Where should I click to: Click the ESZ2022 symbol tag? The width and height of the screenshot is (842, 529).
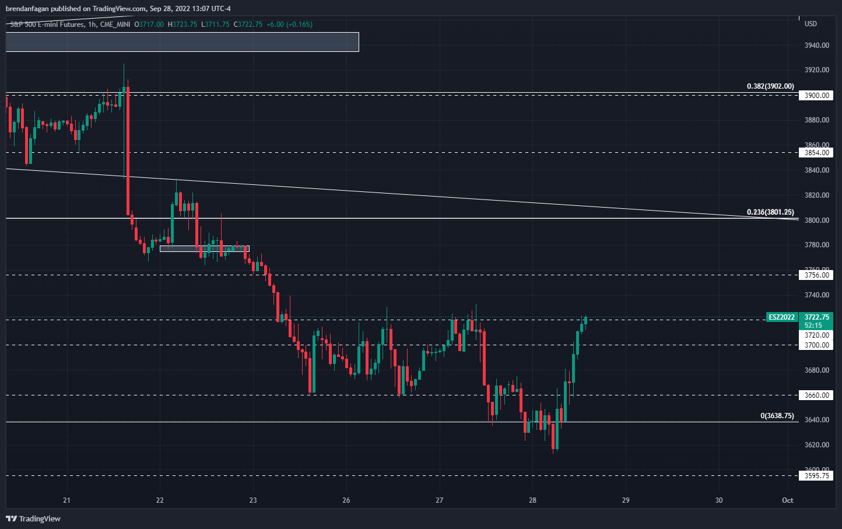[781, 317]
